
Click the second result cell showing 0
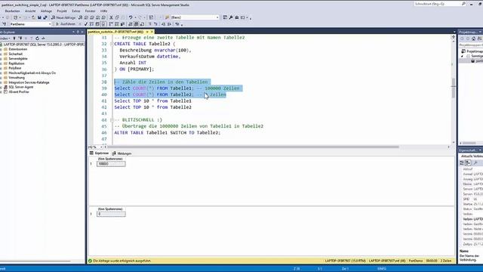click(x=111, y=214)
